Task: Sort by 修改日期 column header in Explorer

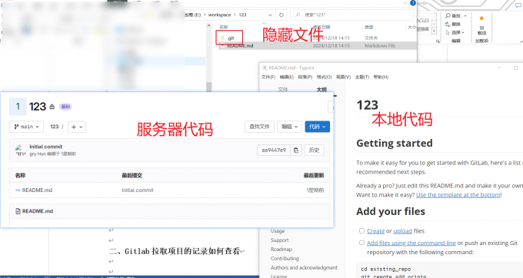Action: 321,27
